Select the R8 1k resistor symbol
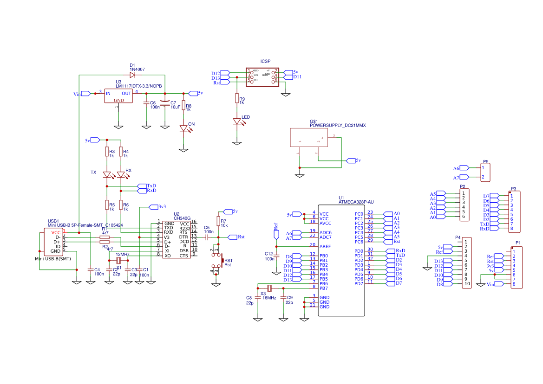Screen dimensions: 543x384 [183, 105]
